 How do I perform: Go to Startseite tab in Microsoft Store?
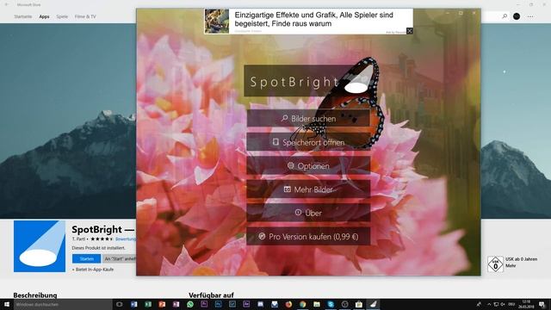pos(23,16)
